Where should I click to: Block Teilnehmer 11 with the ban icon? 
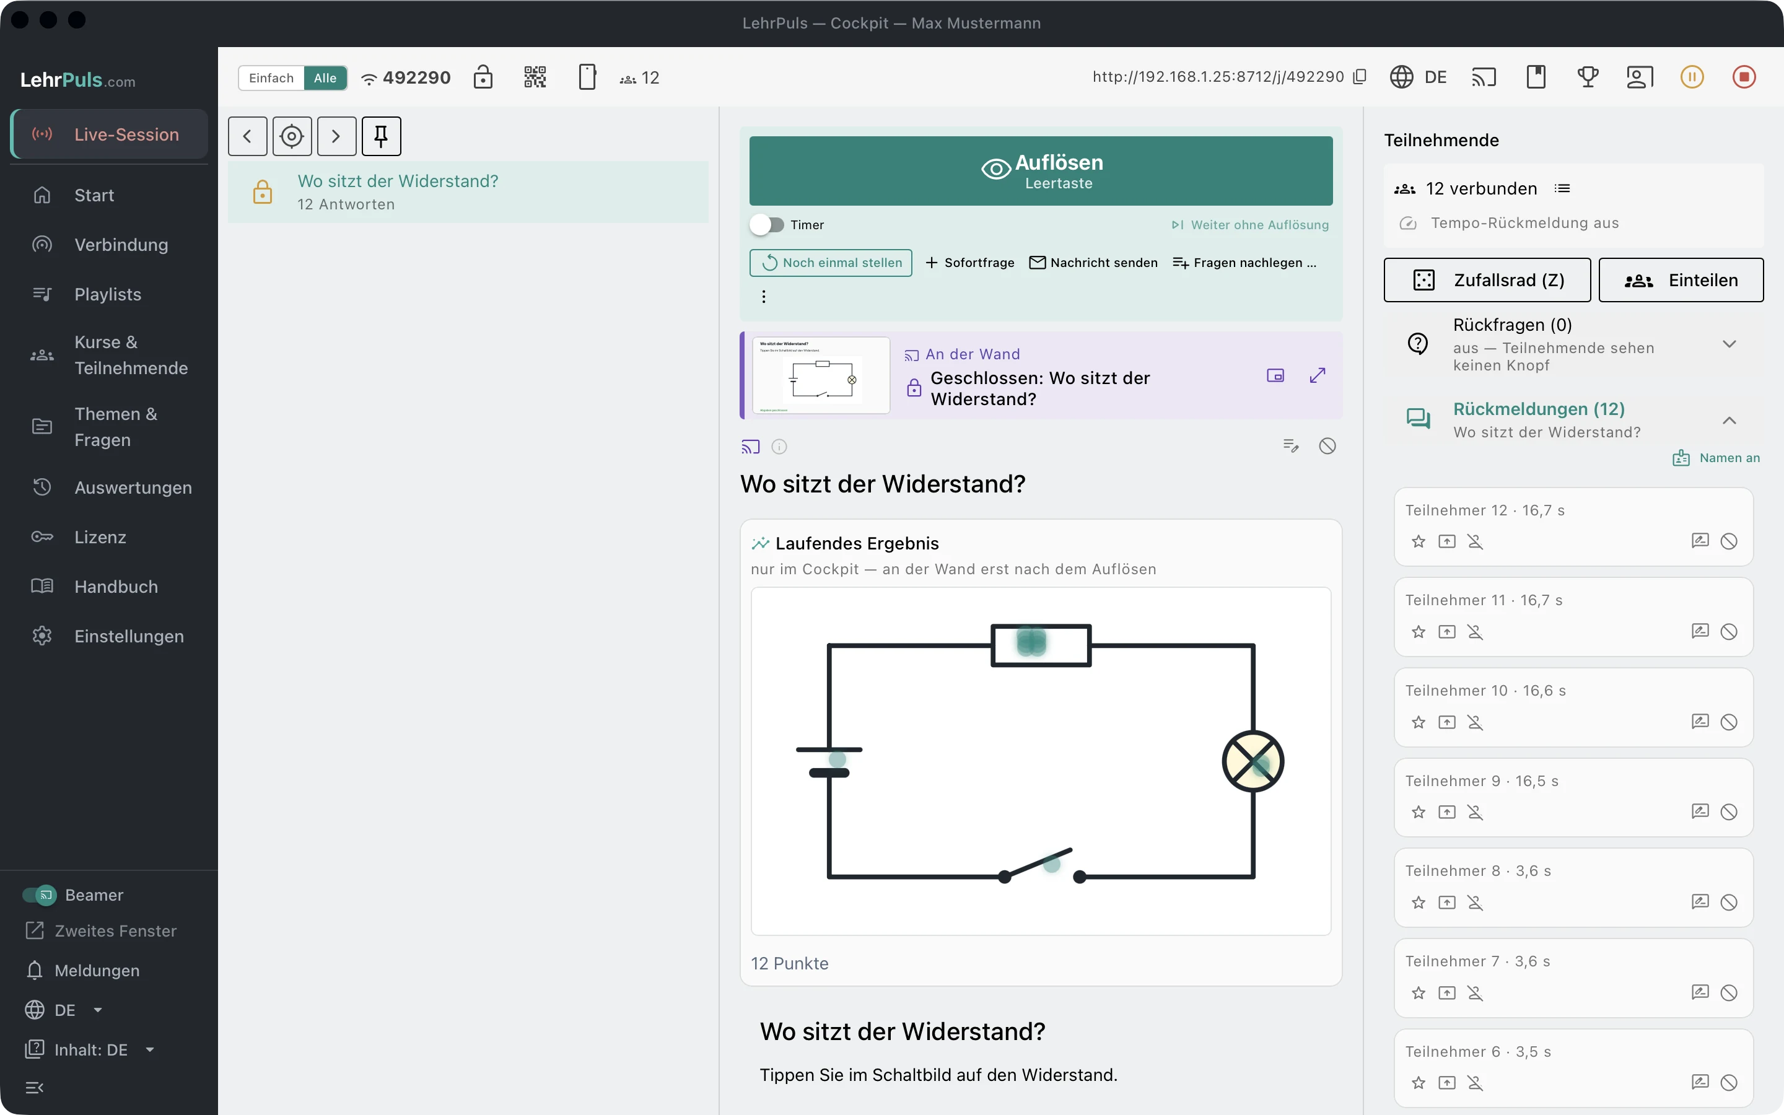click(x=1729, y=632)
